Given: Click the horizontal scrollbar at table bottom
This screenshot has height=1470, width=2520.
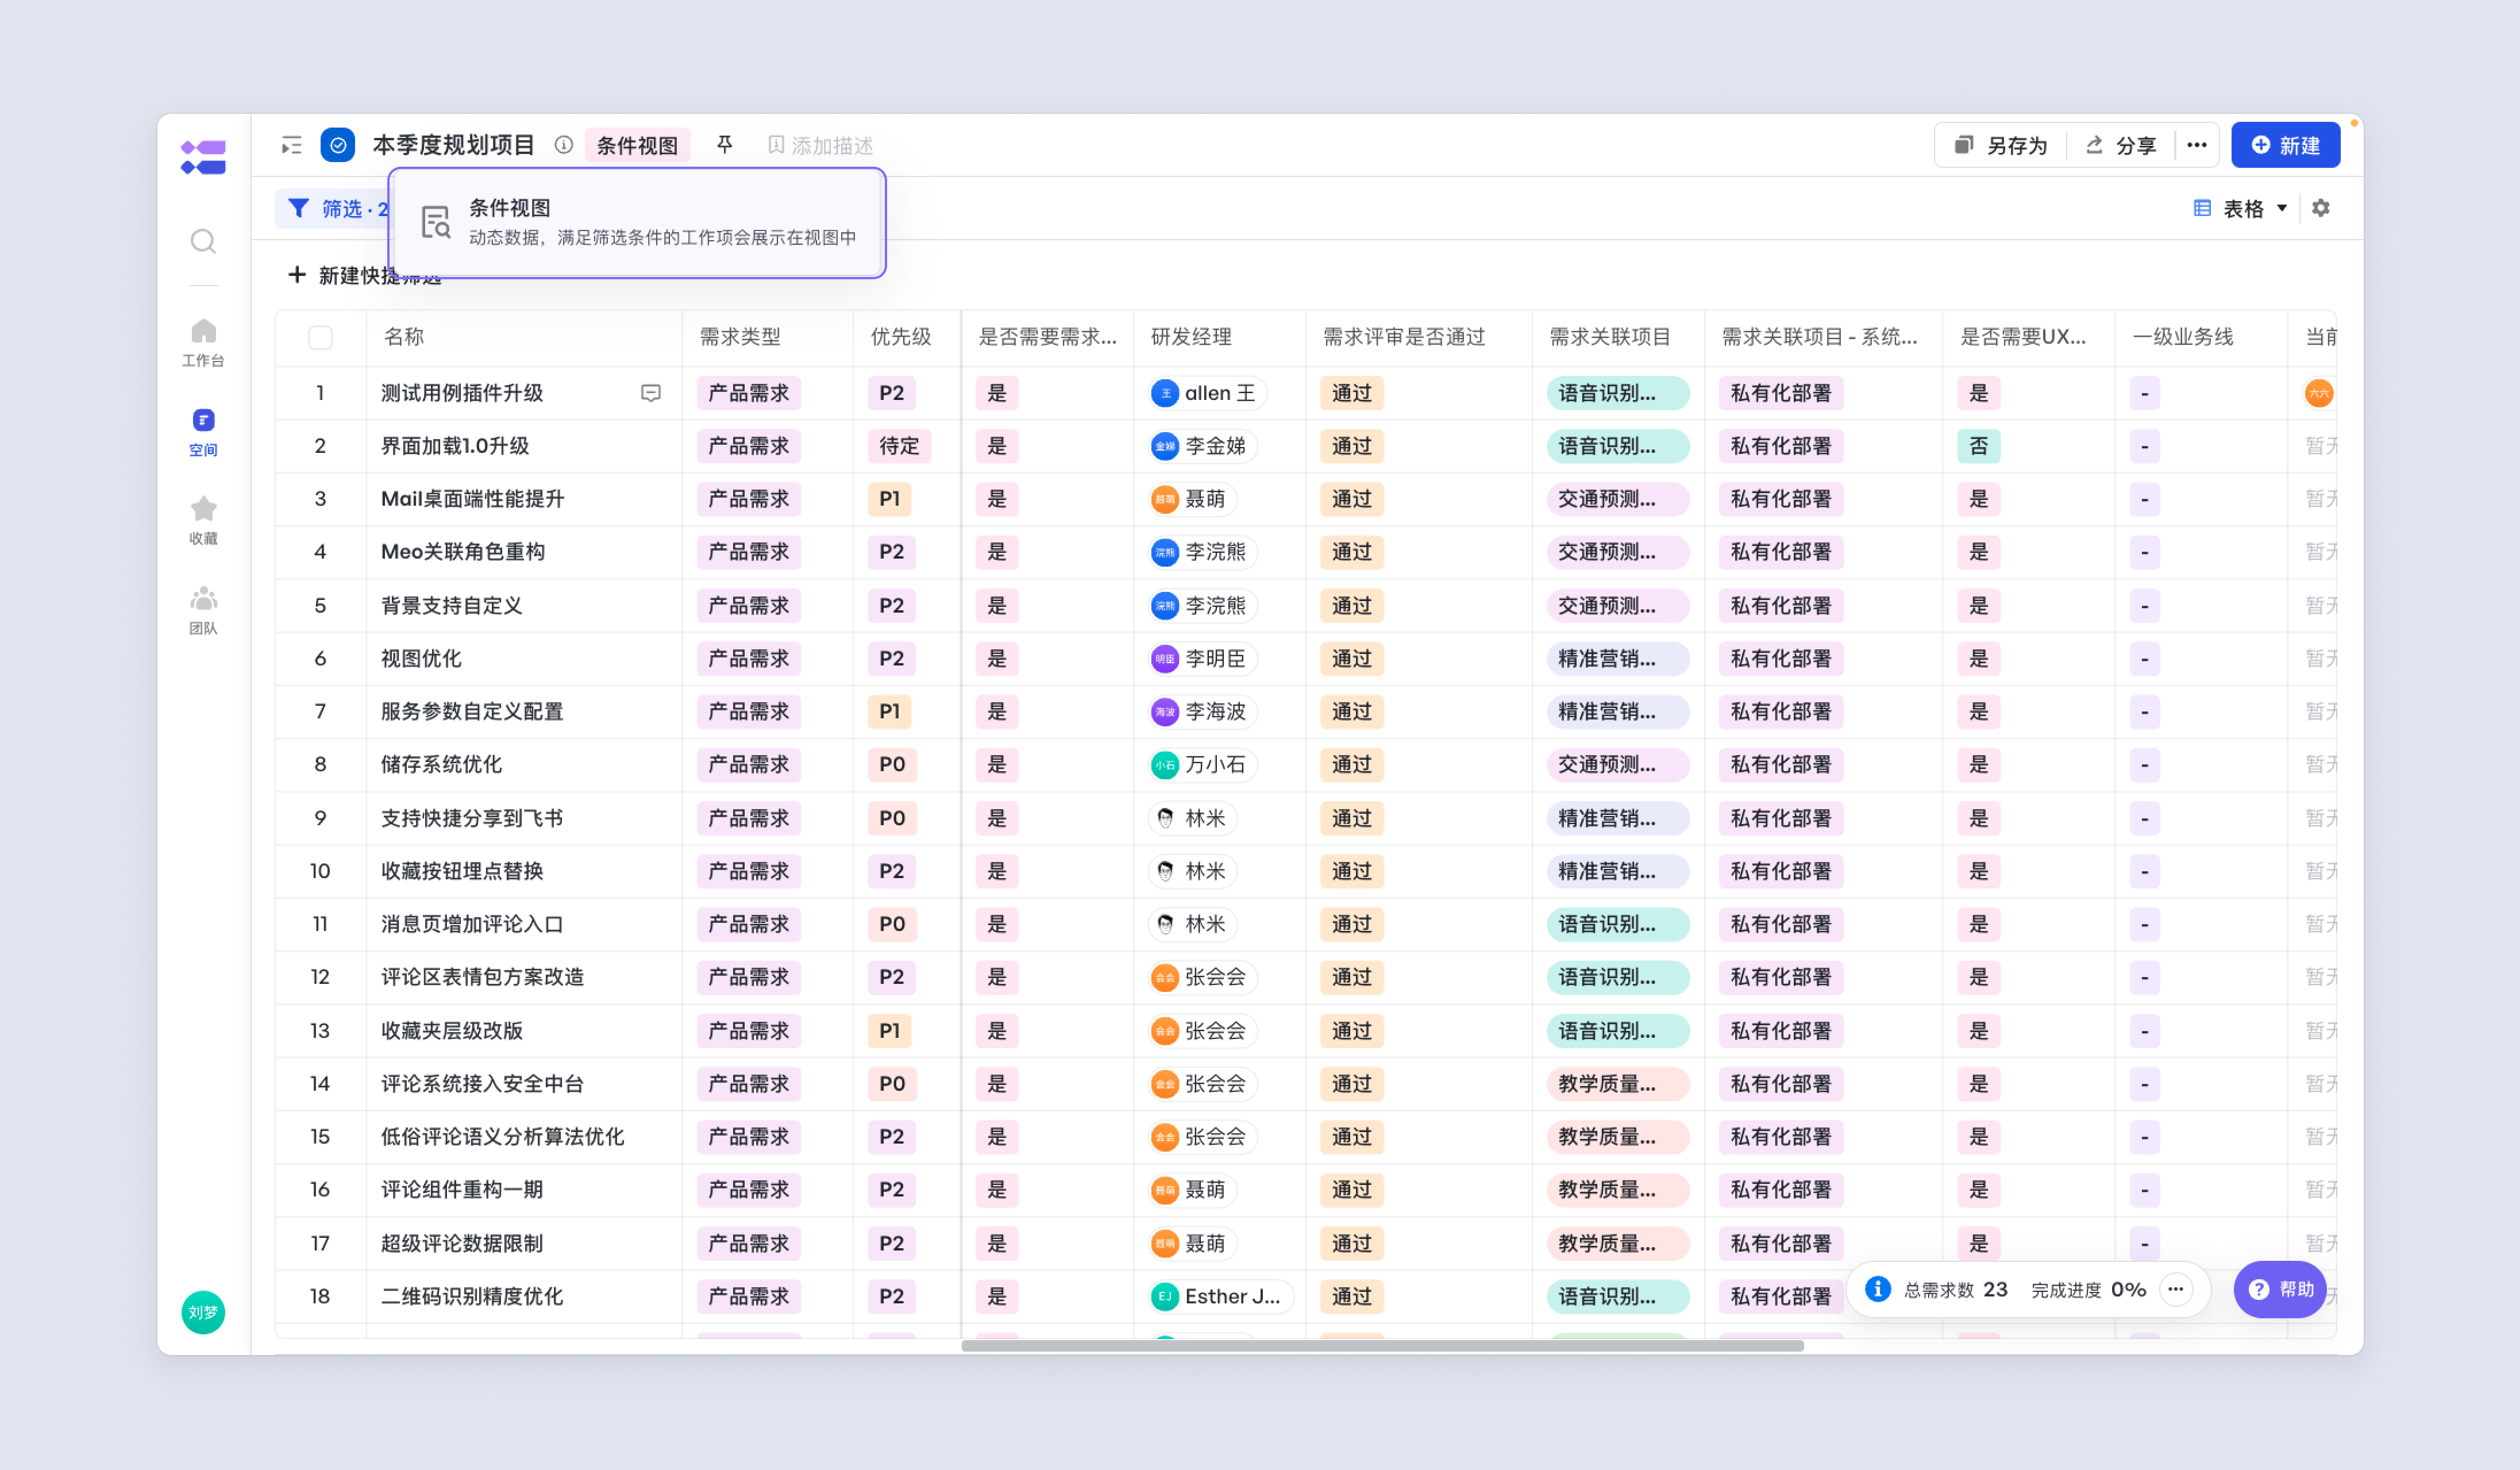Looking at the screenshot, I should [x=1382, y=1346].
